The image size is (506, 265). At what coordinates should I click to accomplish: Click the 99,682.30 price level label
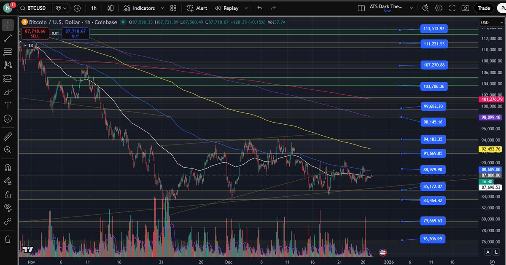tap(433, 106)
